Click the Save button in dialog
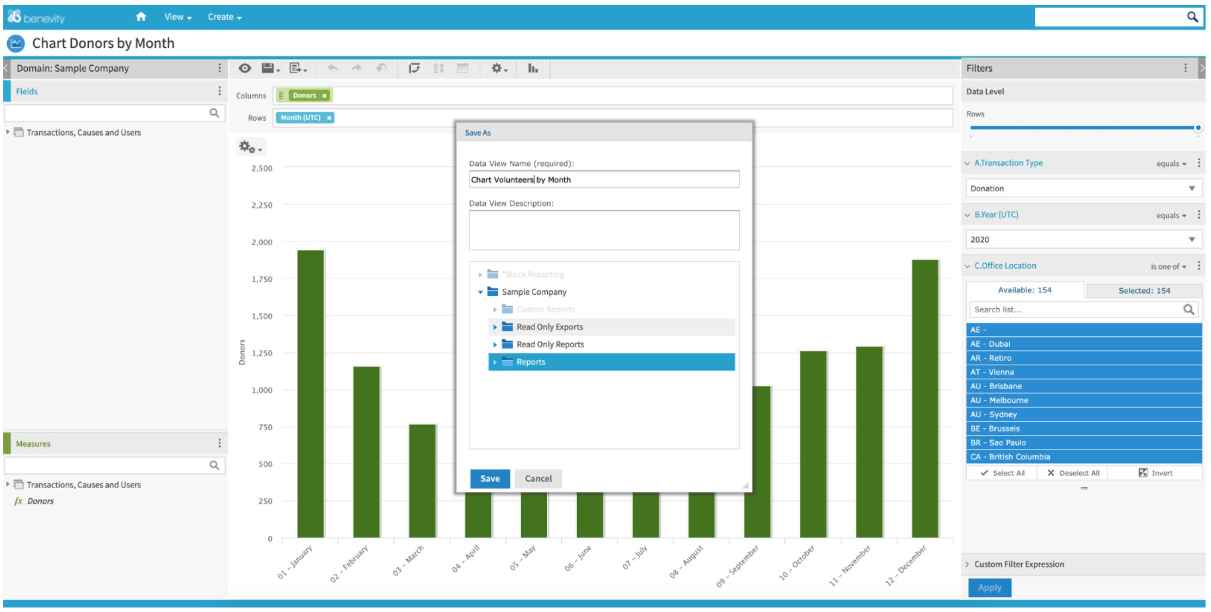Screen dimensions: 1211x612 click(490, 479)
